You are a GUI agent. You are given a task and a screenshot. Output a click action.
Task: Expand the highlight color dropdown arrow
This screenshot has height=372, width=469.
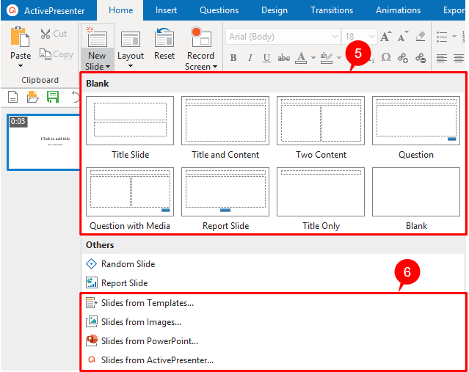(x=339, y=57)
